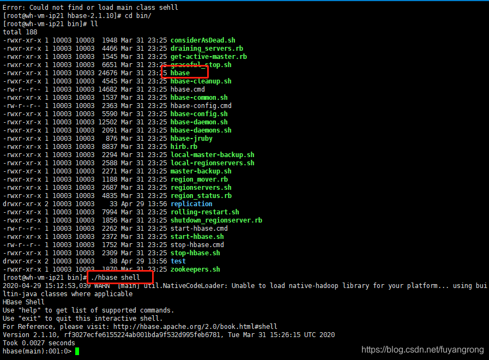
Task: Open the replication directory entry
Action: tap(191, 203)
